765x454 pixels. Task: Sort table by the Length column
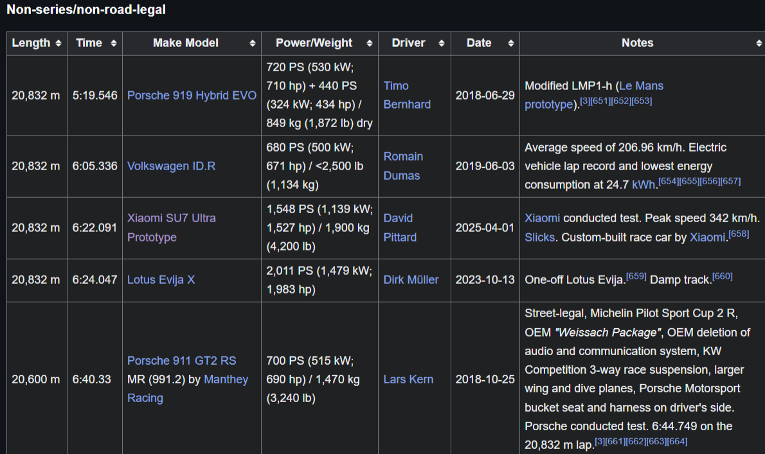pos(37,44)
